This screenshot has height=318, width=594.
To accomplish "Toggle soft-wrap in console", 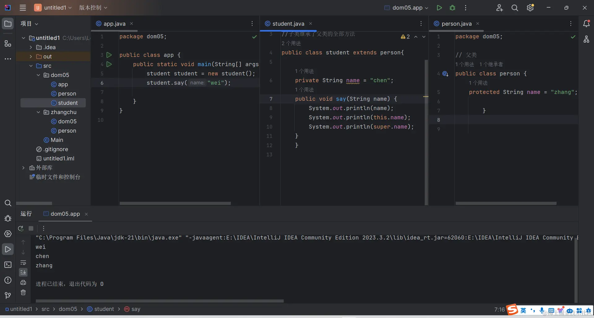I will 23,263.
